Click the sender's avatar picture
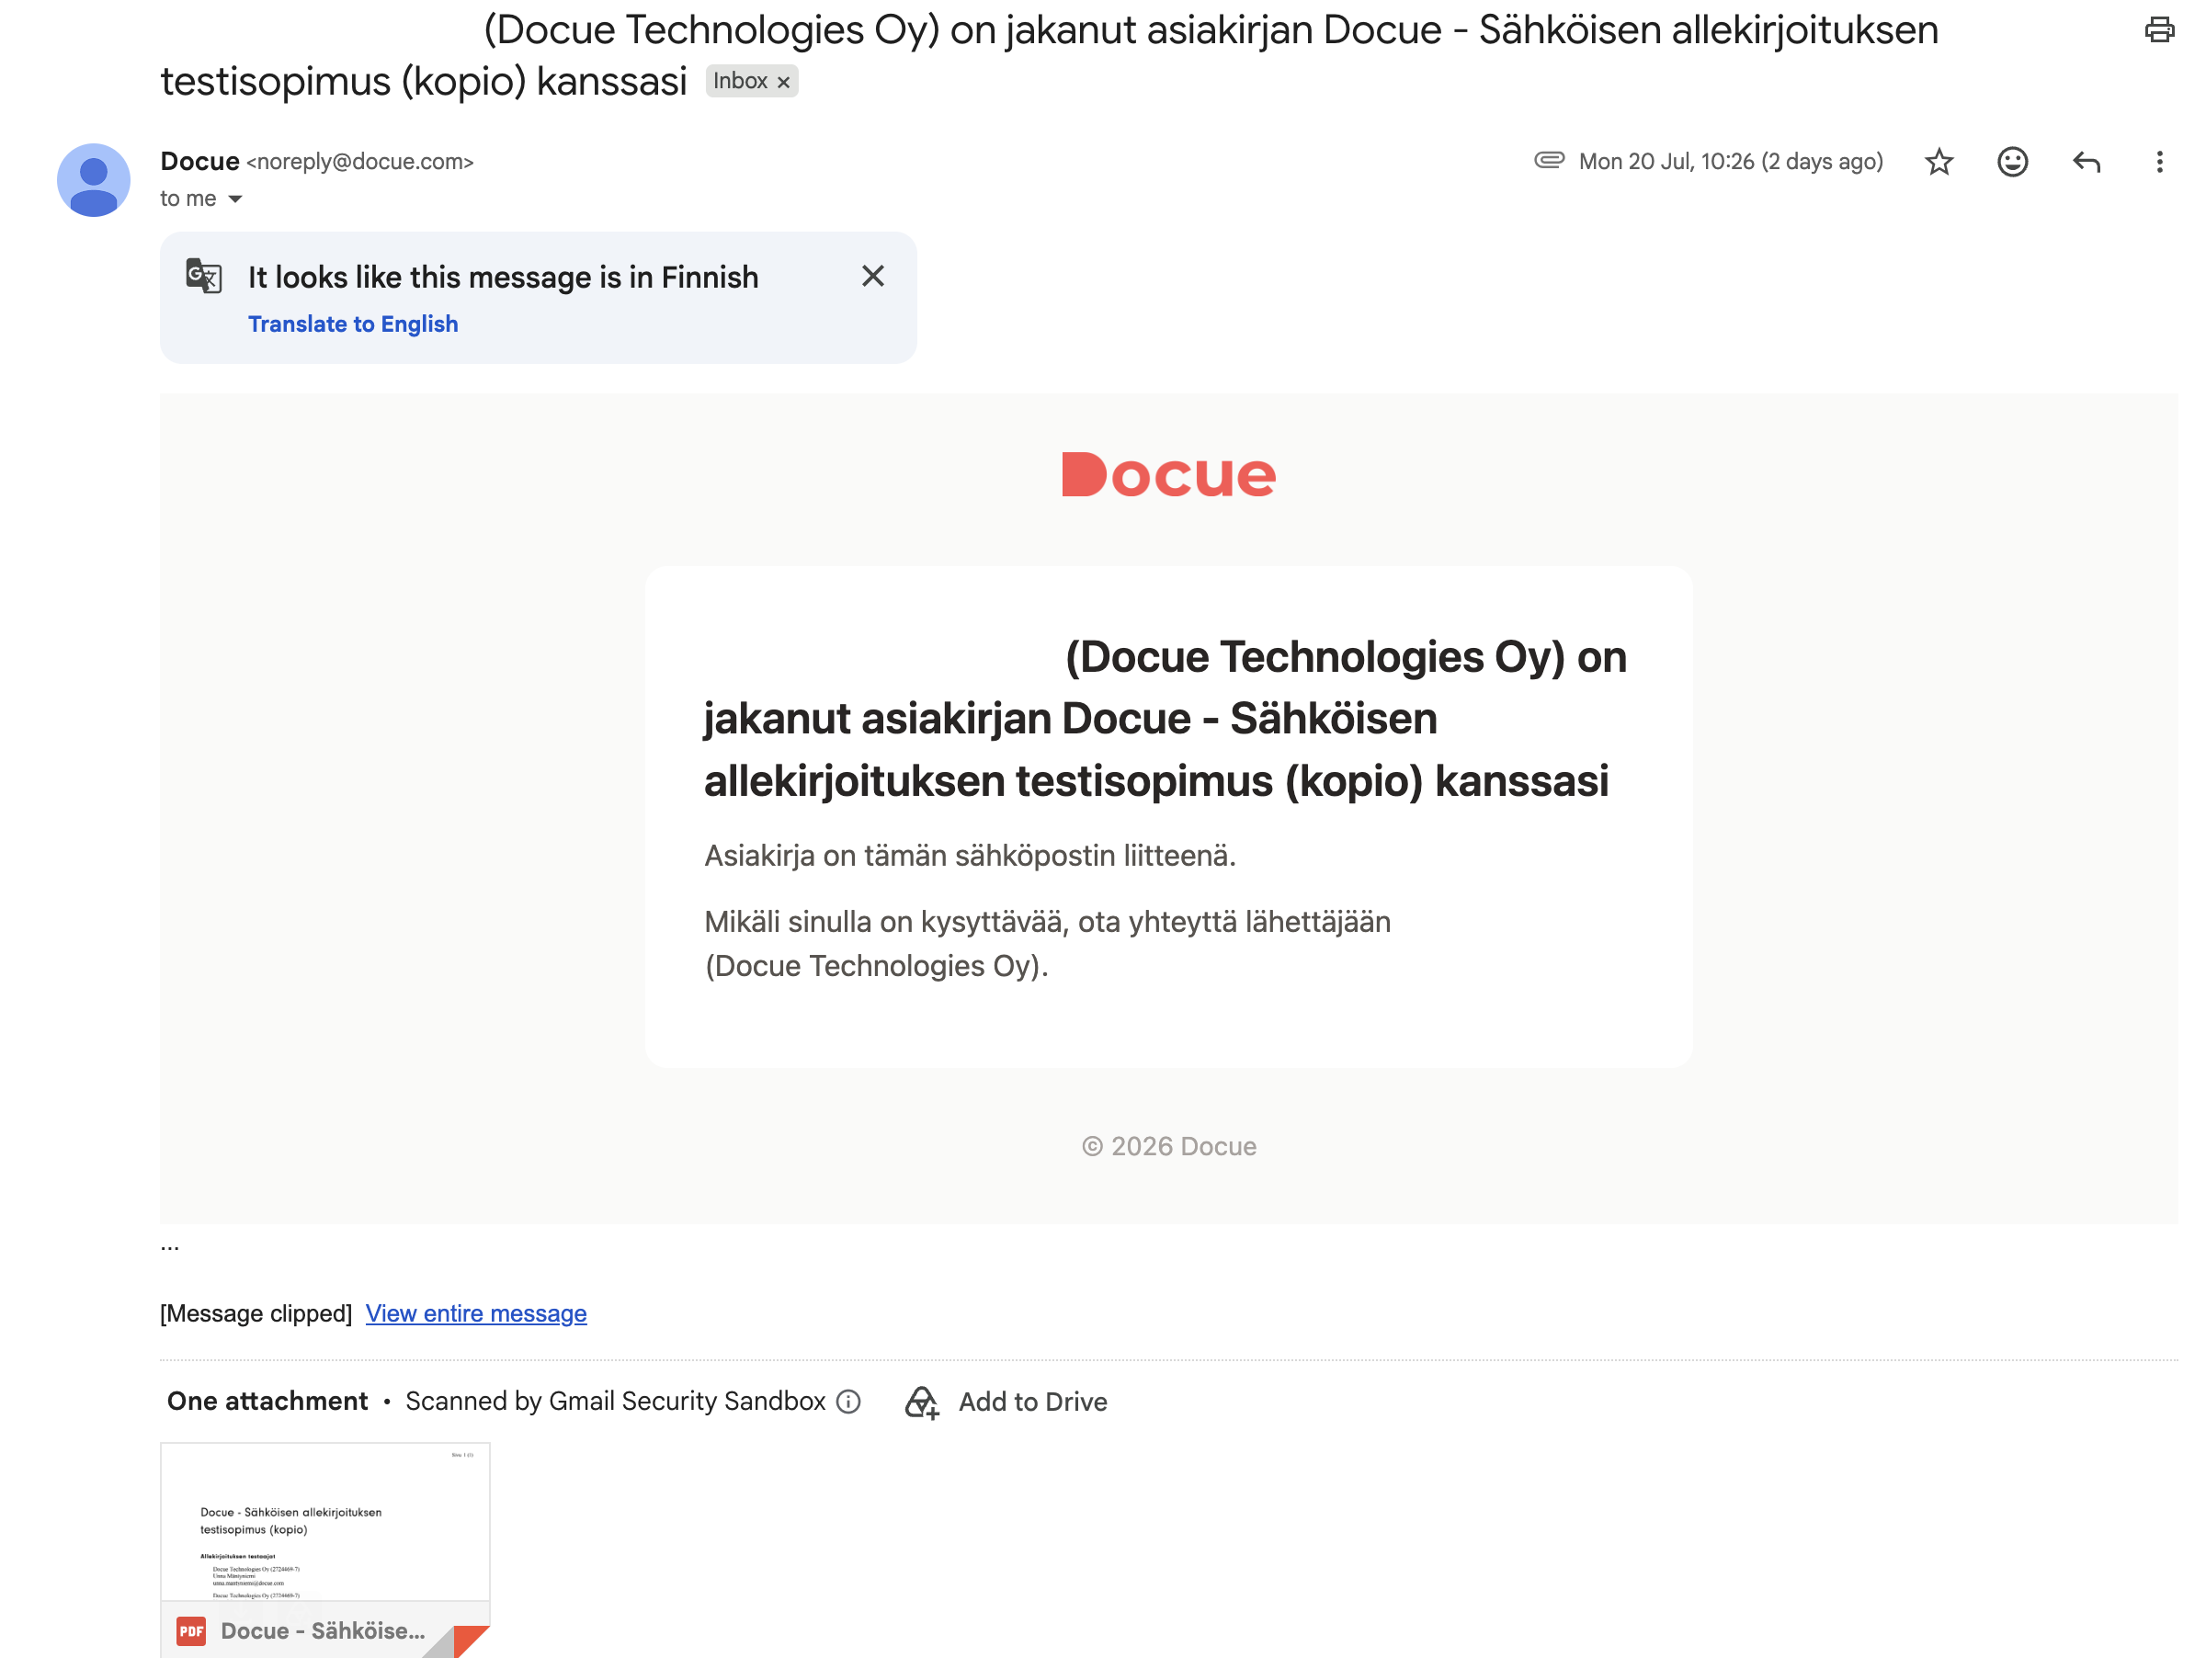Viewport: 2206px width, 1658px height. 94,180
